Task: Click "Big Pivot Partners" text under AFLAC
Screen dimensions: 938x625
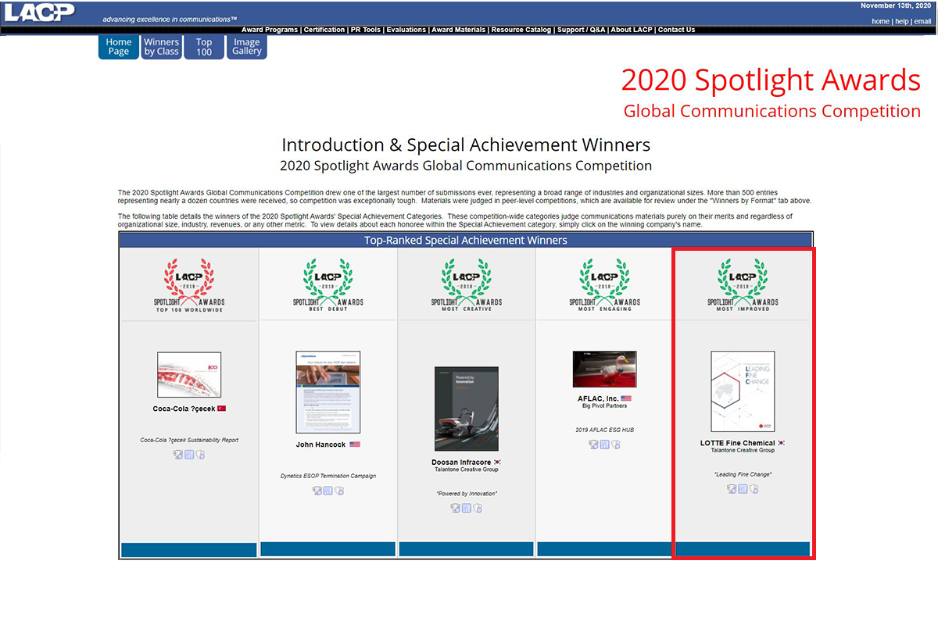Action: tap(604, 406)
